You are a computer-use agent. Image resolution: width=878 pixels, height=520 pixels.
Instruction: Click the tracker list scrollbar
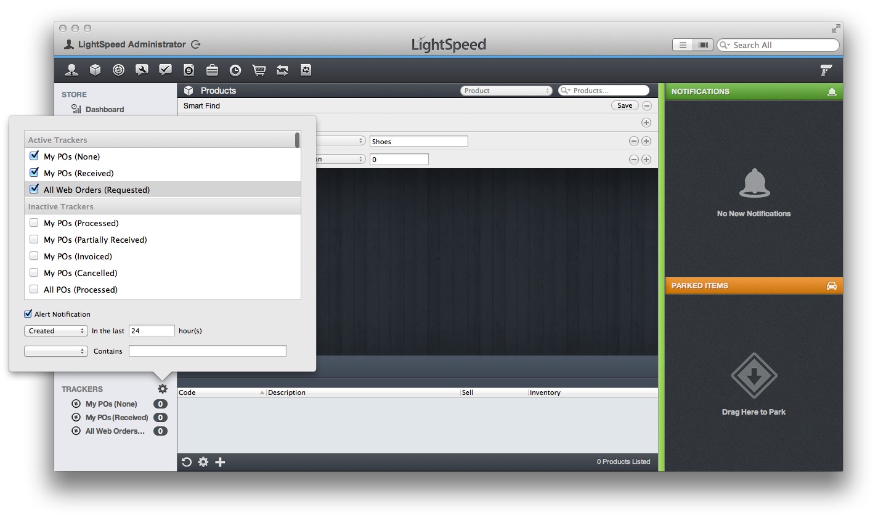point(298,140)
